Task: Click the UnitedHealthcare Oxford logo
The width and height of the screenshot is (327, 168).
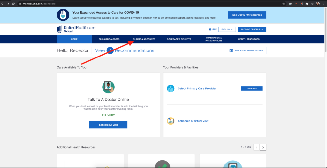Action: (x=76, y=29)
